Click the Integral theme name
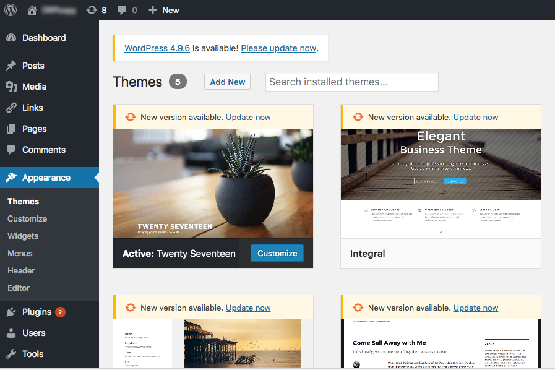Screen dimensions: 555x370 [368, 254]
